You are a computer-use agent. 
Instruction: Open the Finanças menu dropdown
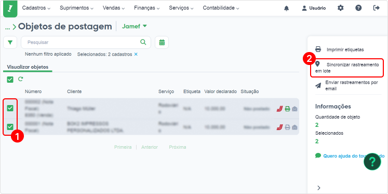[147, 8]
